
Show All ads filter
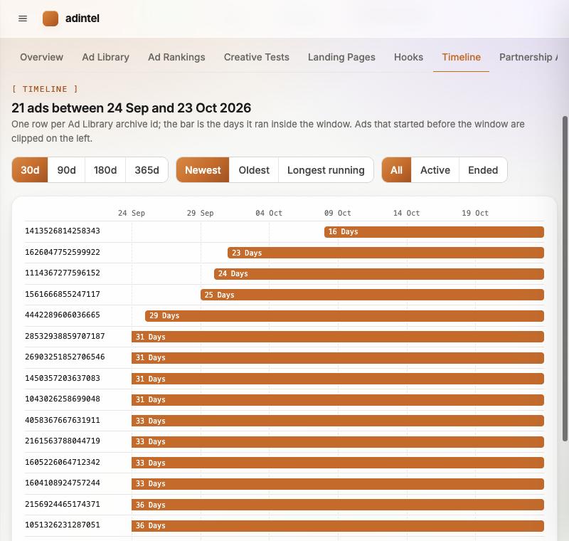pos(396,170)
